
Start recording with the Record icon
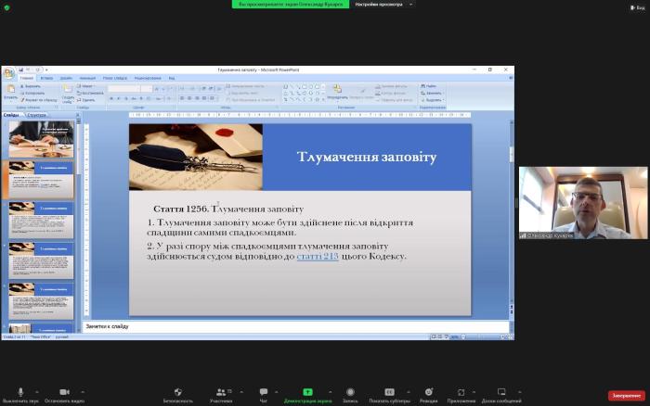(x=350, y=393)
